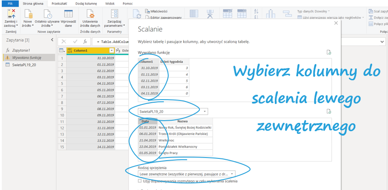Open the Nowe źródło icon

[28, 14]
